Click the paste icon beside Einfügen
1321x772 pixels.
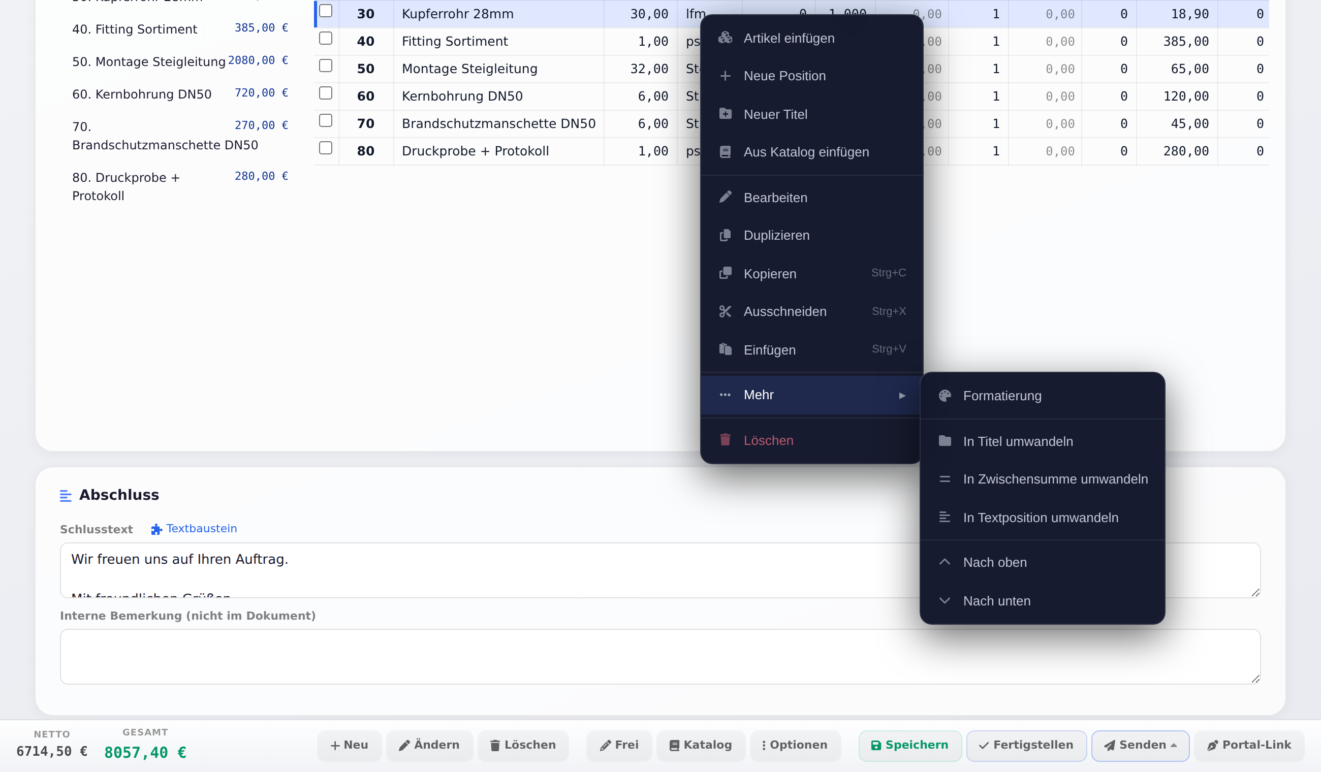pos(725,349)
